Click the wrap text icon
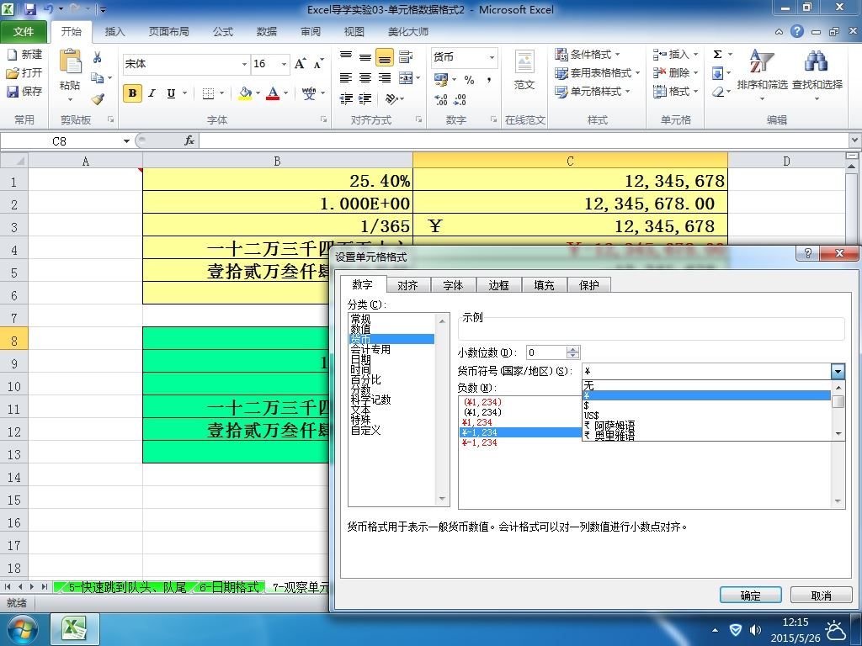 (406, 56)
